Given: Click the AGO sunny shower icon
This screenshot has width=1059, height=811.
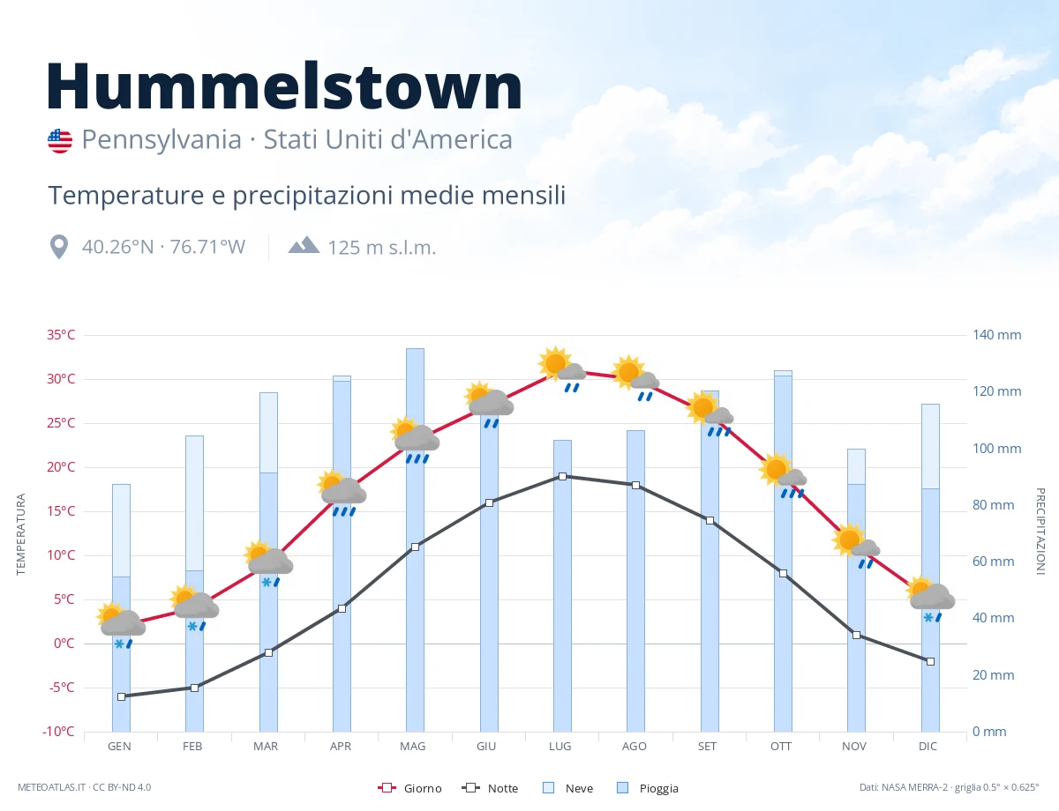Looking at the screenshot, I should (635, 380).
